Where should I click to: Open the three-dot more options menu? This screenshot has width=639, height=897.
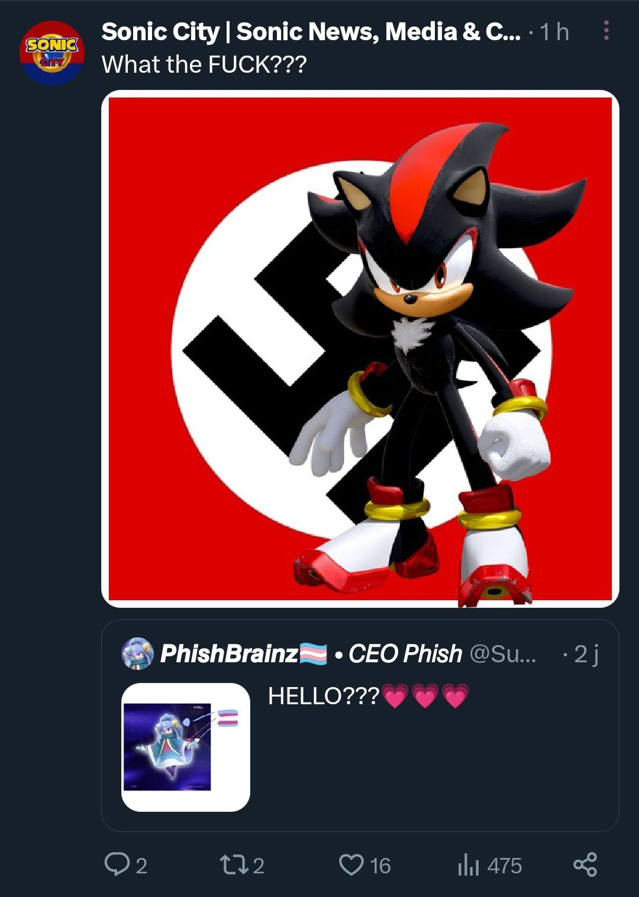pos(606,31)
